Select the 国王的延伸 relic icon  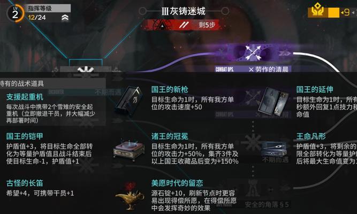[274, 101]
